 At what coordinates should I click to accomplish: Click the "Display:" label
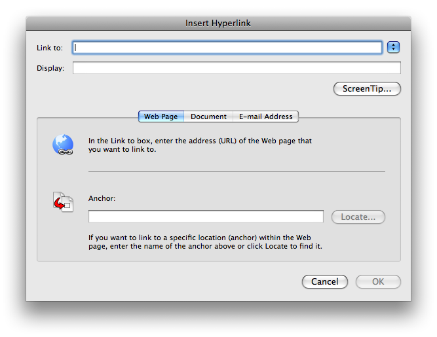50,68
